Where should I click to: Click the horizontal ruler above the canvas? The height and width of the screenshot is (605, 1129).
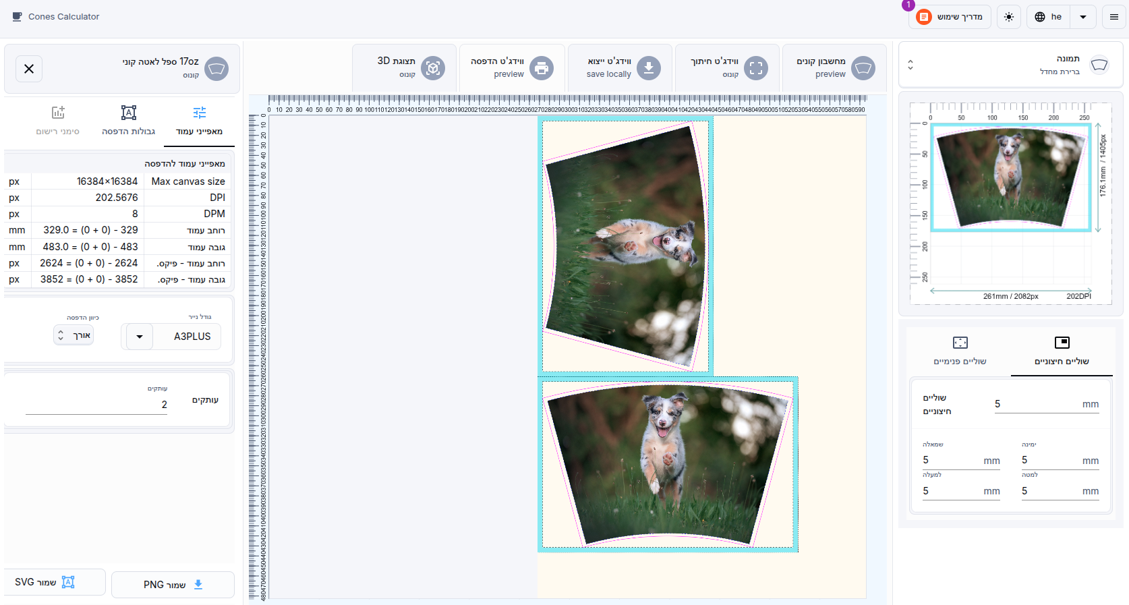click(567, 105)
